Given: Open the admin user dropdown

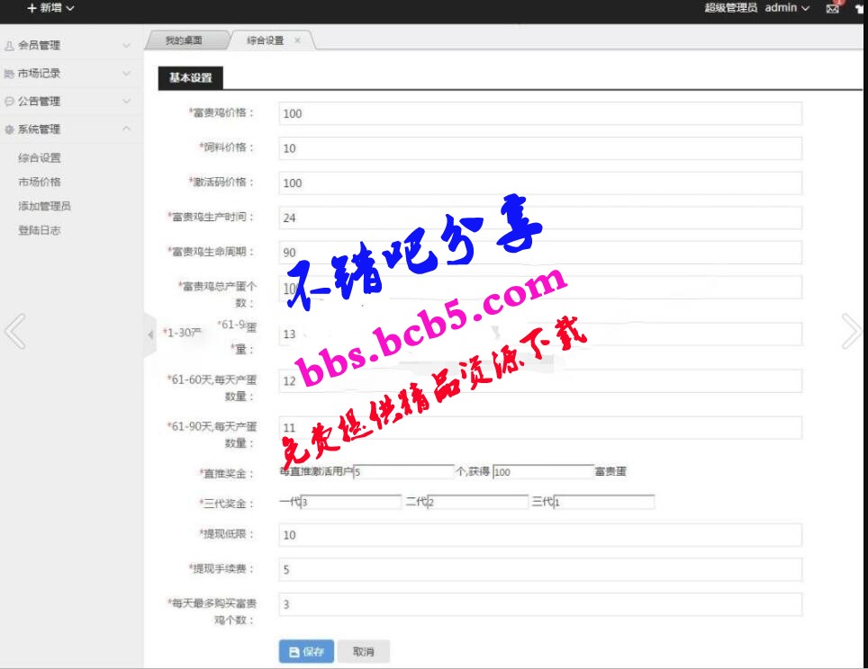Looking at the screenshot, I should click(x=786, y=8).
